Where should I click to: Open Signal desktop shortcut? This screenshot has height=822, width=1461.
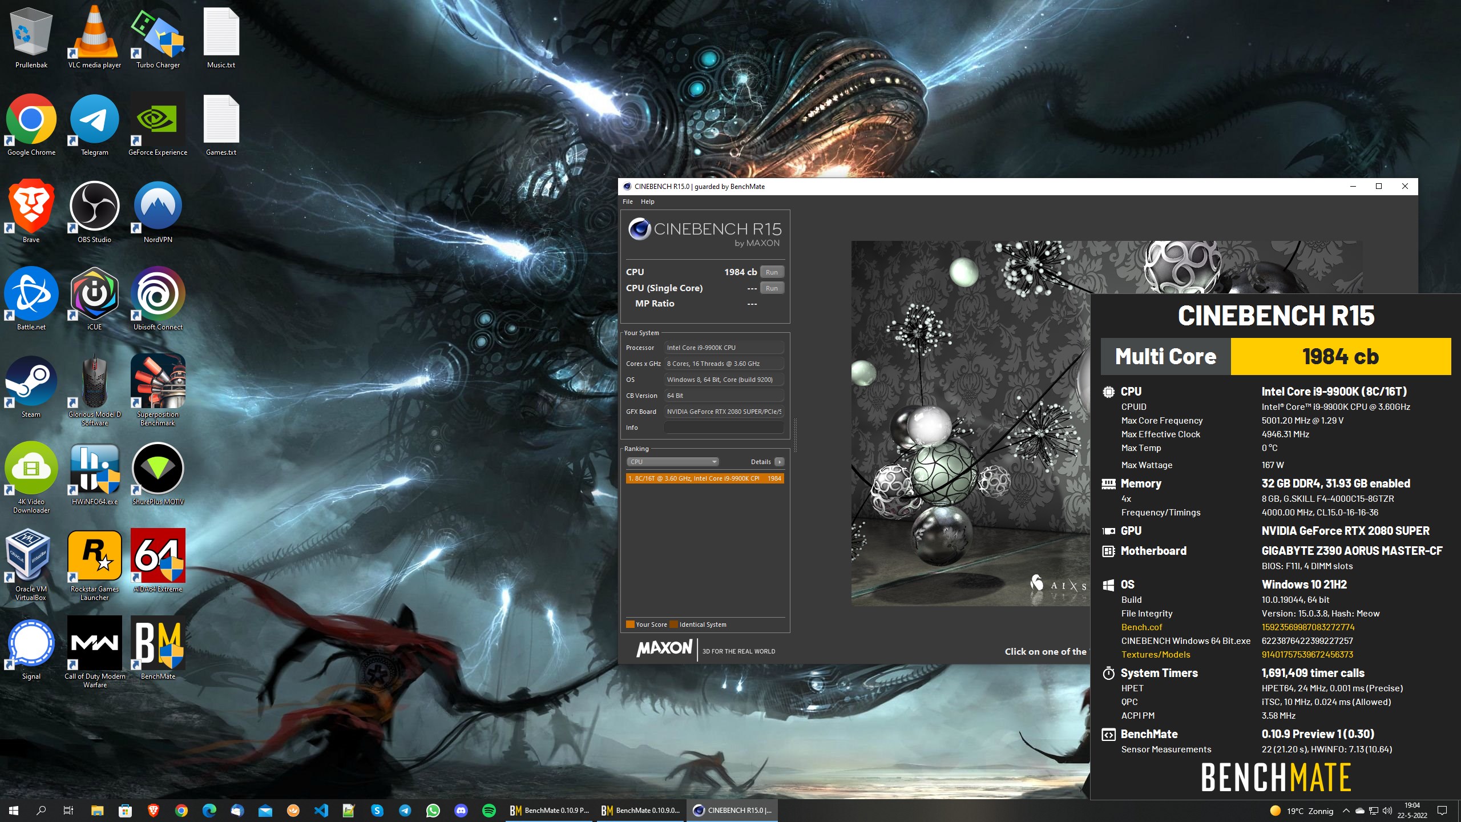[31, 649]
